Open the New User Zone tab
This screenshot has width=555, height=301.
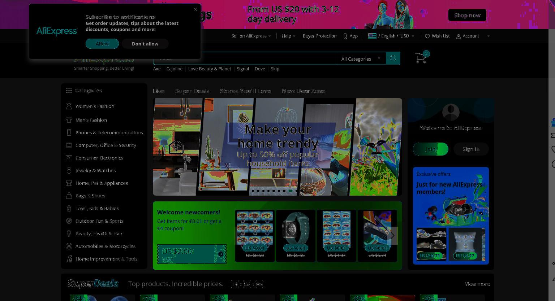(x=304, y=91)
